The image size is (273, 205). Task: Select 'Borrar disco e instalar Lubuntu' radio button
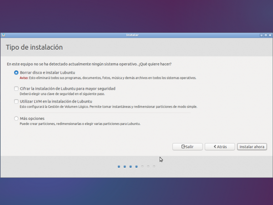point(16,72)
